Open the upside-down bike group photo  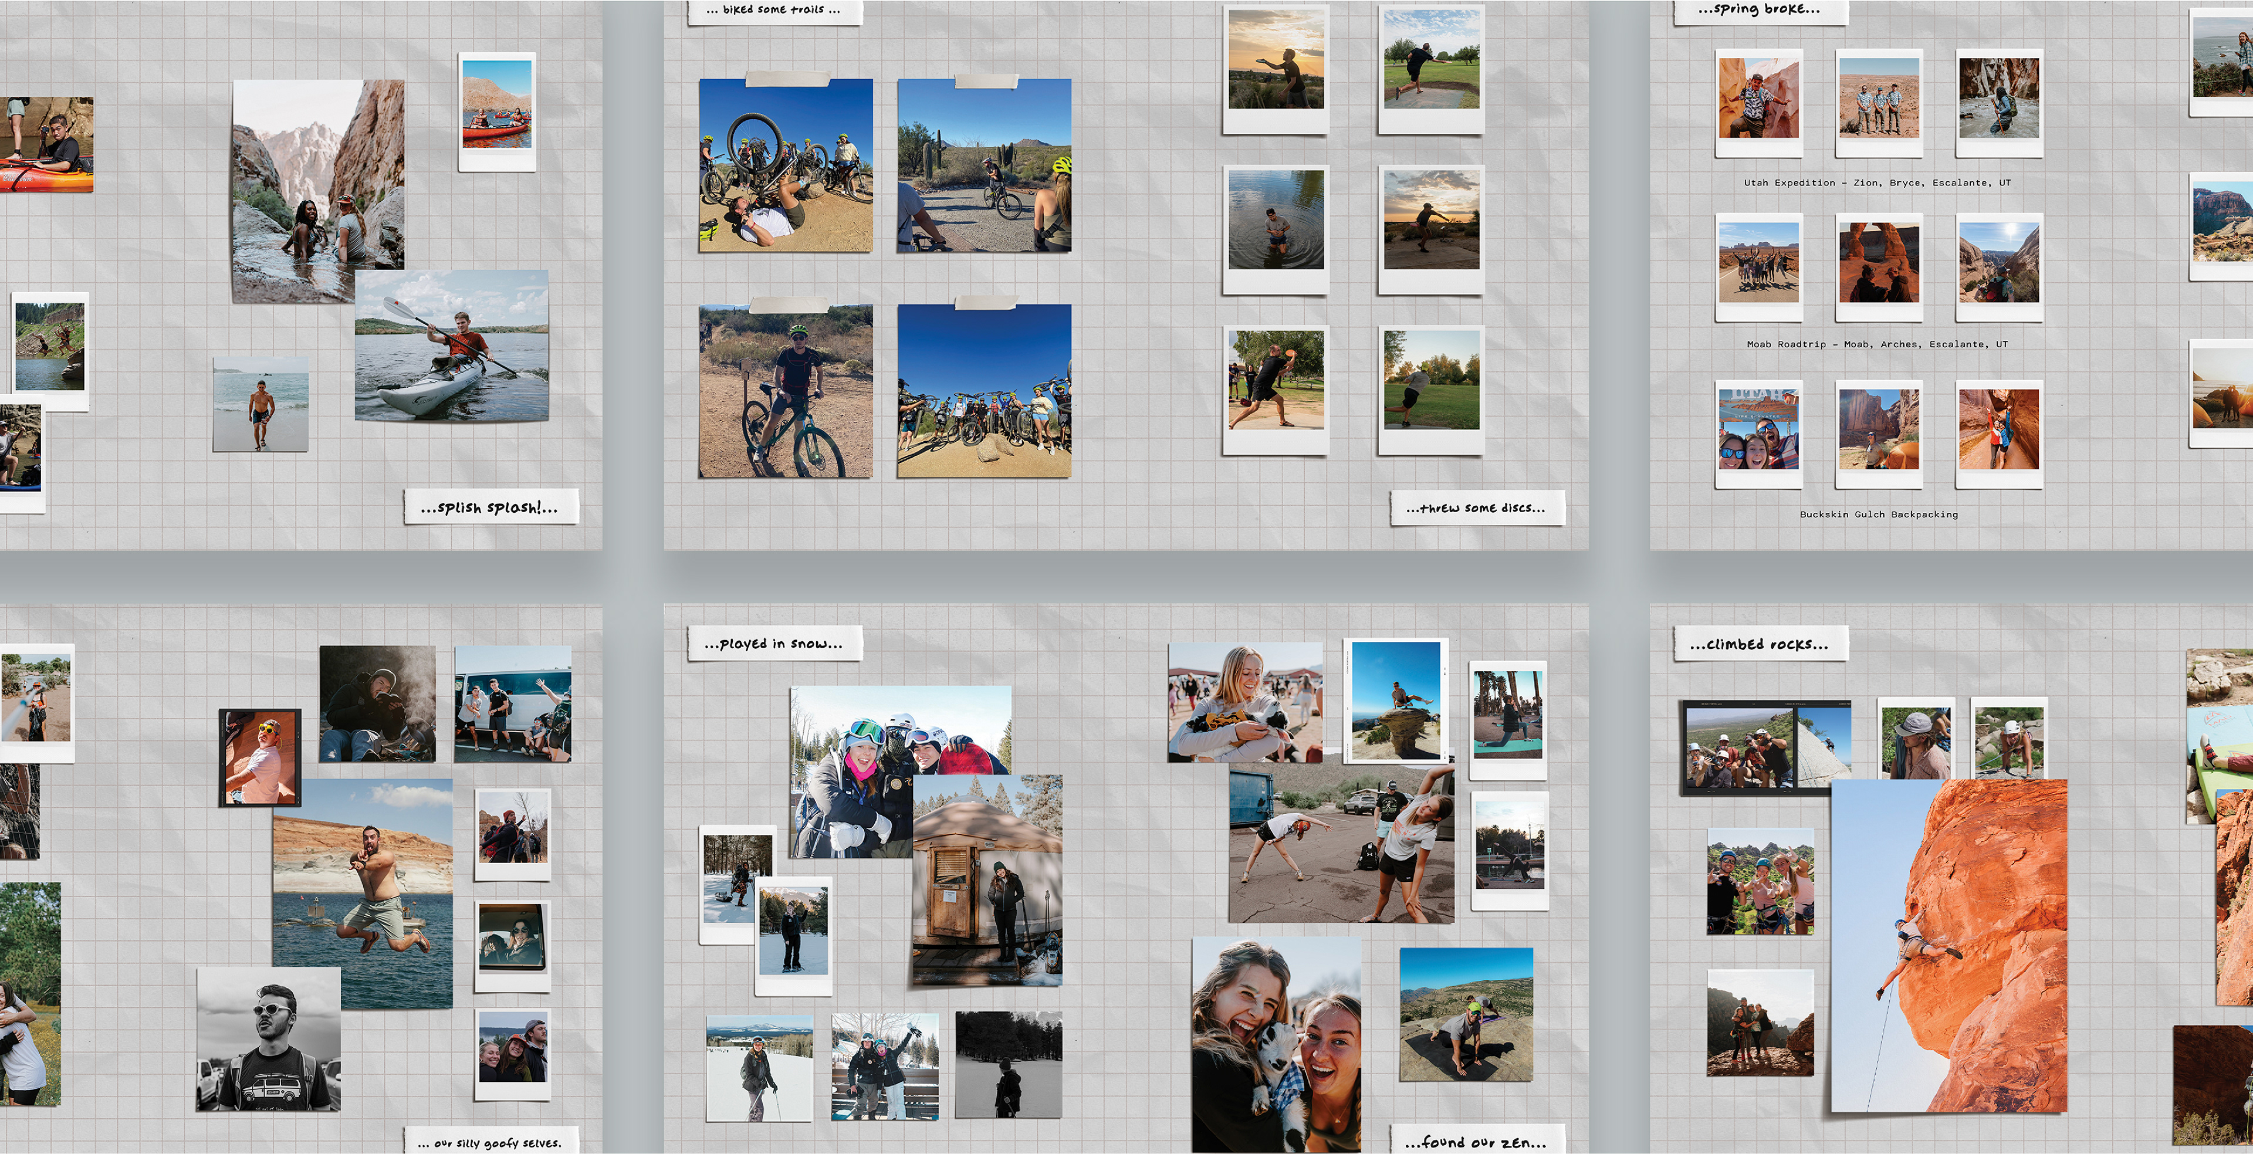coord(786,165)
